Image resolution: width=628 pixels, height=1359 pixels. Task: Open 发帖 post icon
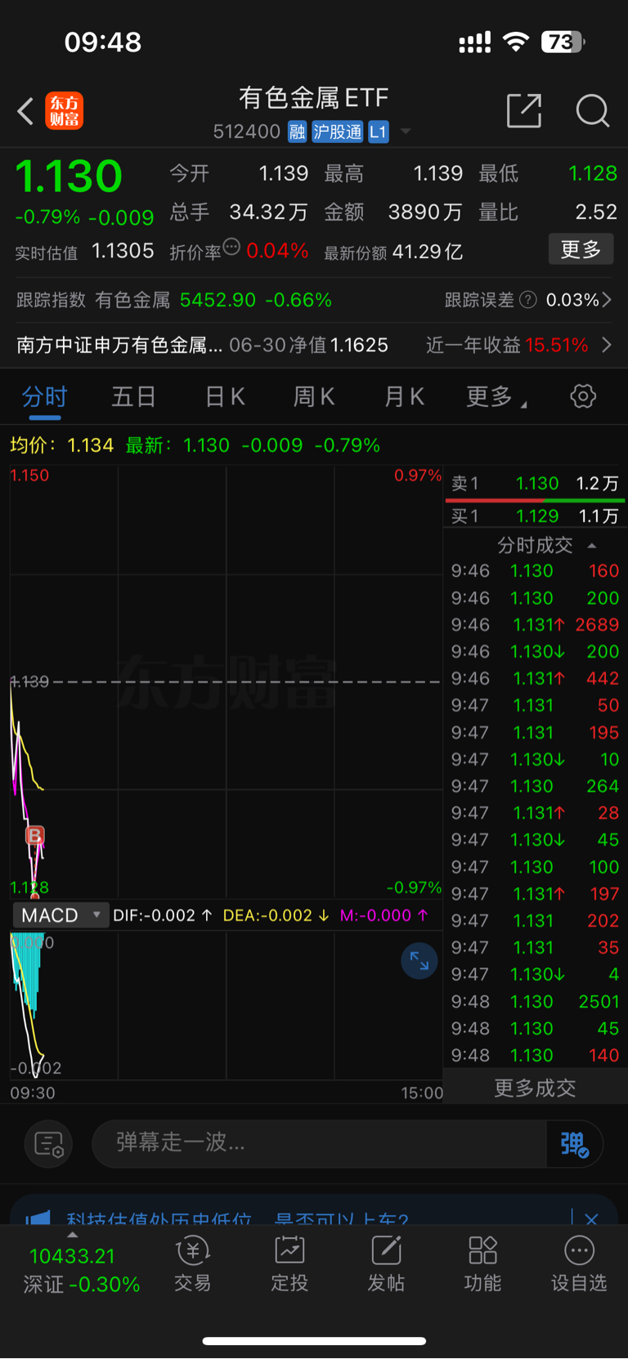point(386,1264)
